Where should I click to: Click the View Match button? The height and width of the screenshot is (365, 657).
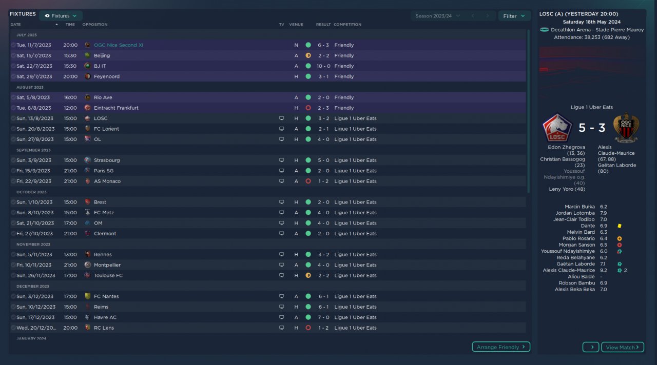pyautogui.click(x=623, y=347)
